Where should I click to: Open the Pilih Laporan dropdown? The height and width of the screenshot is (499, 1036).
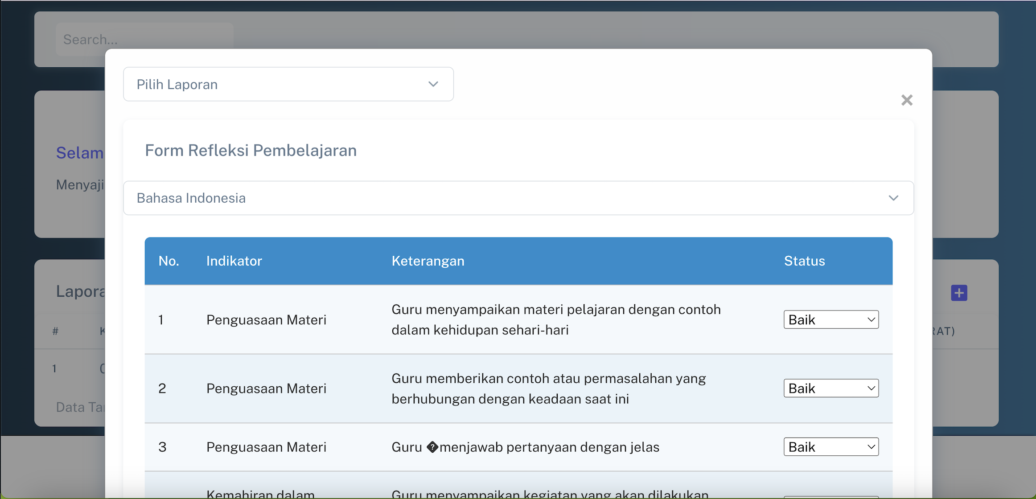[288, 84]
